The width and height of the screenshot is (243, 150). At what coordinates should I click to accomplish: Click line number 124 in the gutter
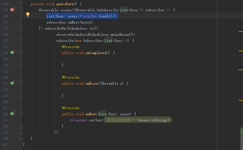tap(5, 4)
